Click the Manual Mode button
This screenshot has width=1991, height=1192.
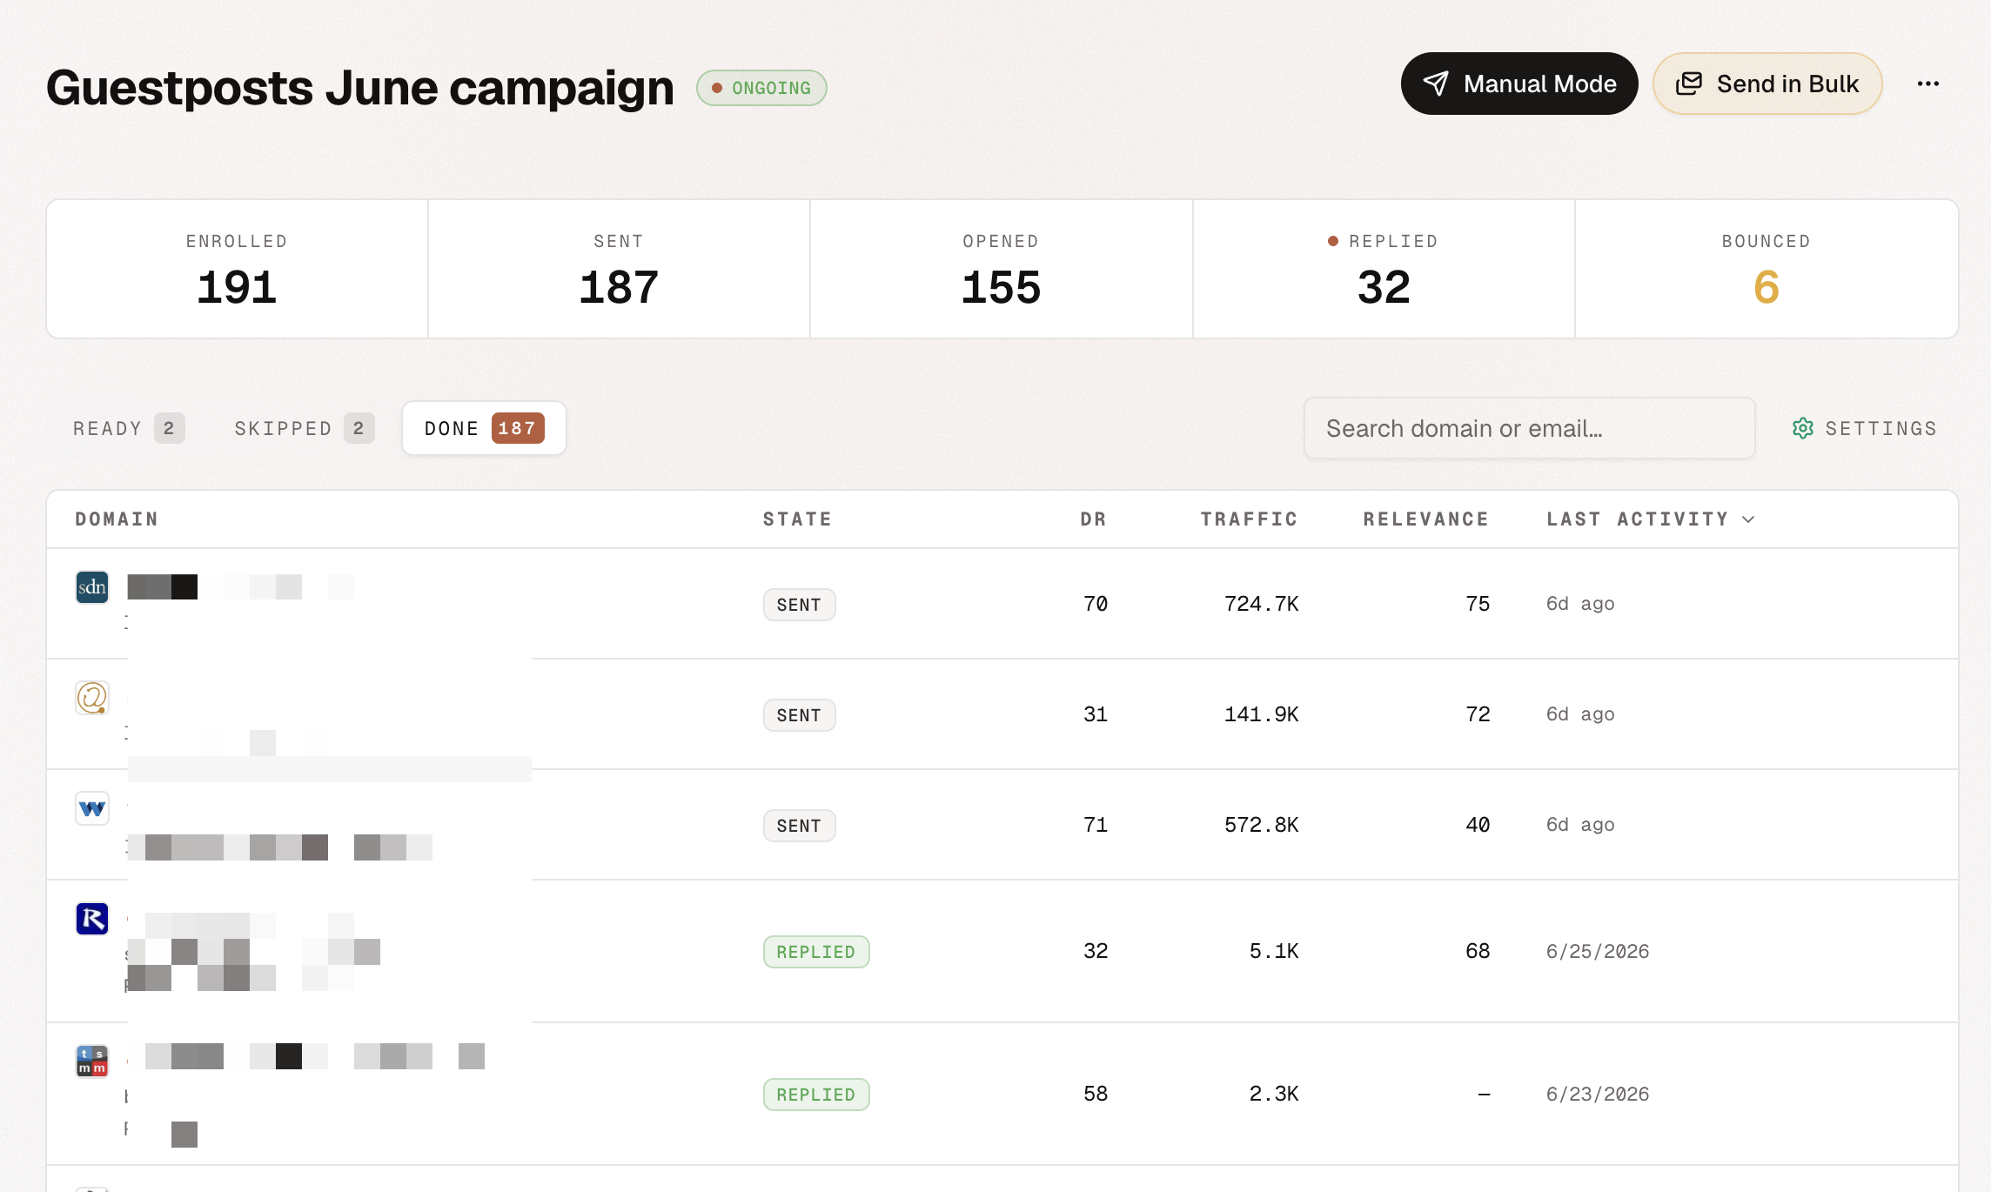(1518, 84)
